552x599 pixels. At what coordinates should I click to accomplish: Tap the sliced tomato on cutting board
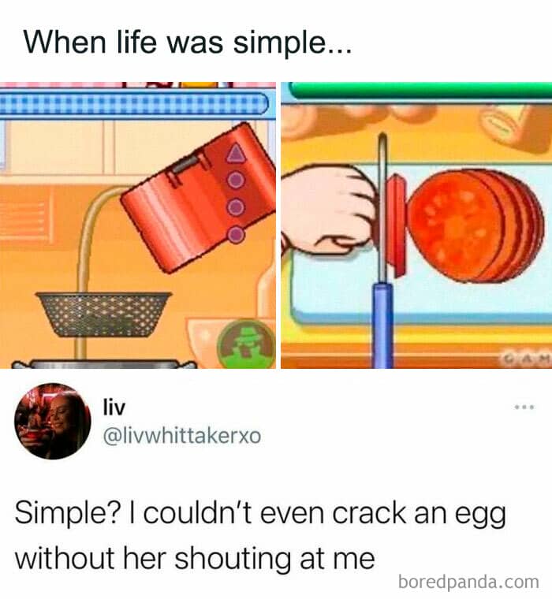[465, 225]
